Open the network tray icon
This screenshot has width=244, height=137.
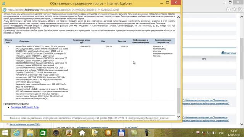click(209, 133)
